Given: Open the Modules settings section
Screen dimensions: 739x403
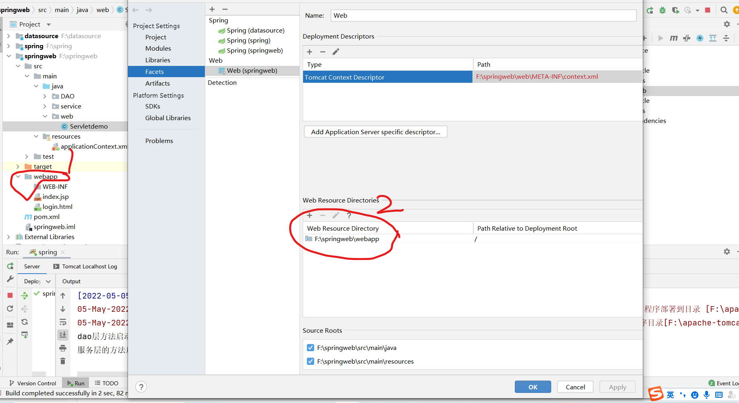Looking at the screenshot, I should pyautogui.click(x=158, y=49).
